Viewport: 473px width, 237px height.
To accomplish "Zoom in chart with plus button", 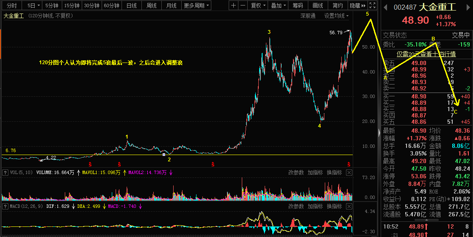I will coord(233,5).
